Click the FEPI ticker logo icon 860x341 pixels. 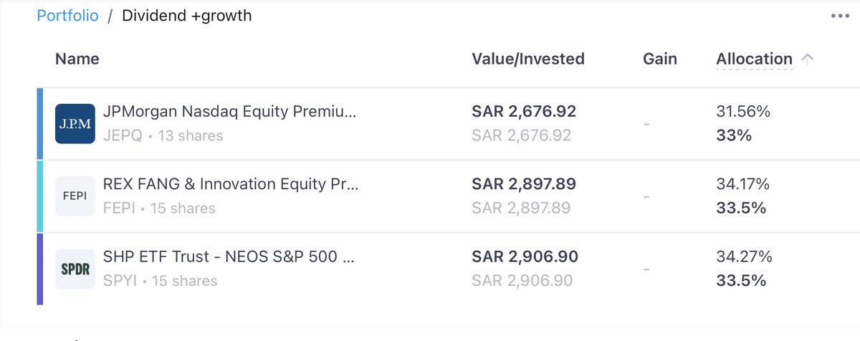(x=75, y=196)
